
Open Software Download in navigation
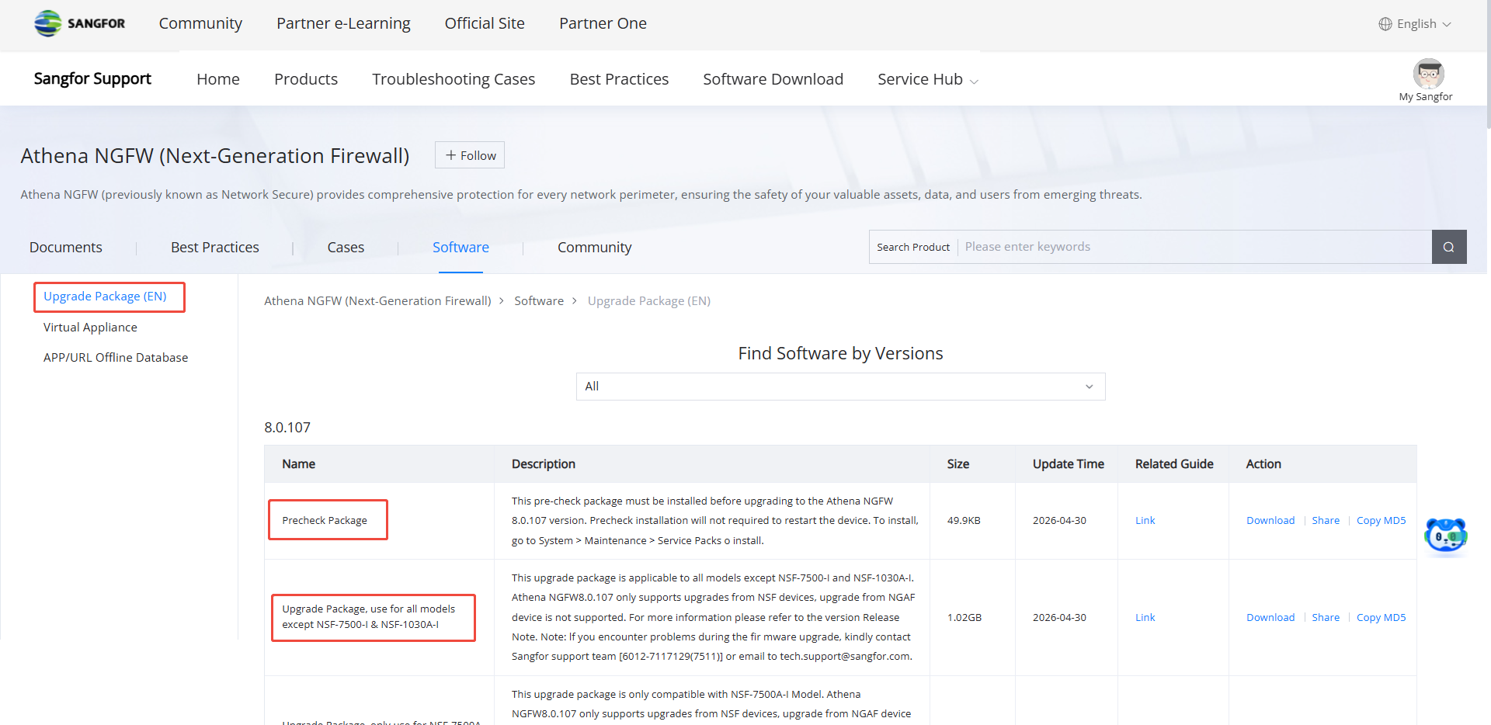tap(773, 79)
